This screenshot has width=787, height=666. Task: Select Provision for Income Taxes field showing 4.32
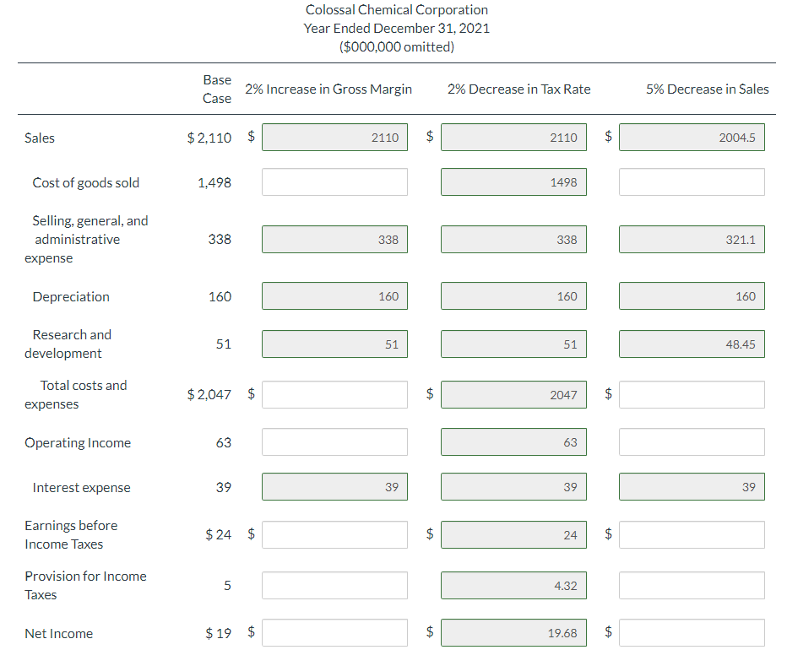(x=513, y=585)
